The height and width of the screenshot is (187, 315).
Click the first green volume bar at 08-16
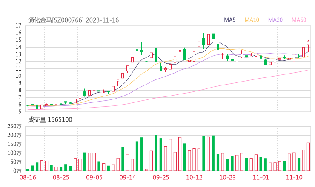coord(28,170)
